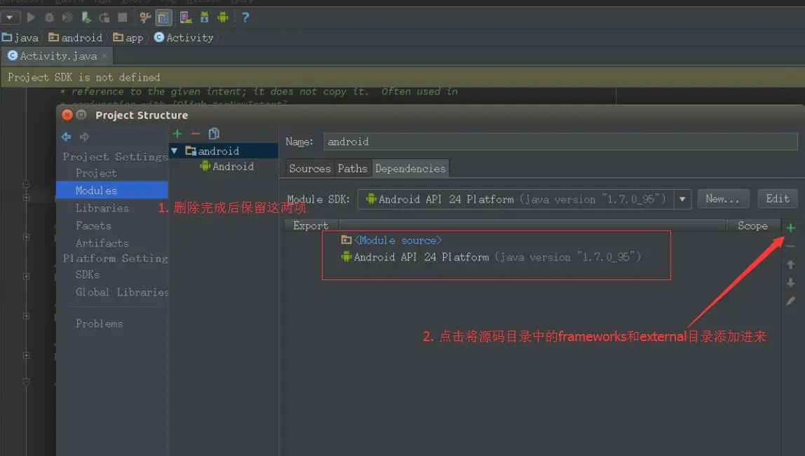Click the Stop square icon in the toolbar

point(122,18)
